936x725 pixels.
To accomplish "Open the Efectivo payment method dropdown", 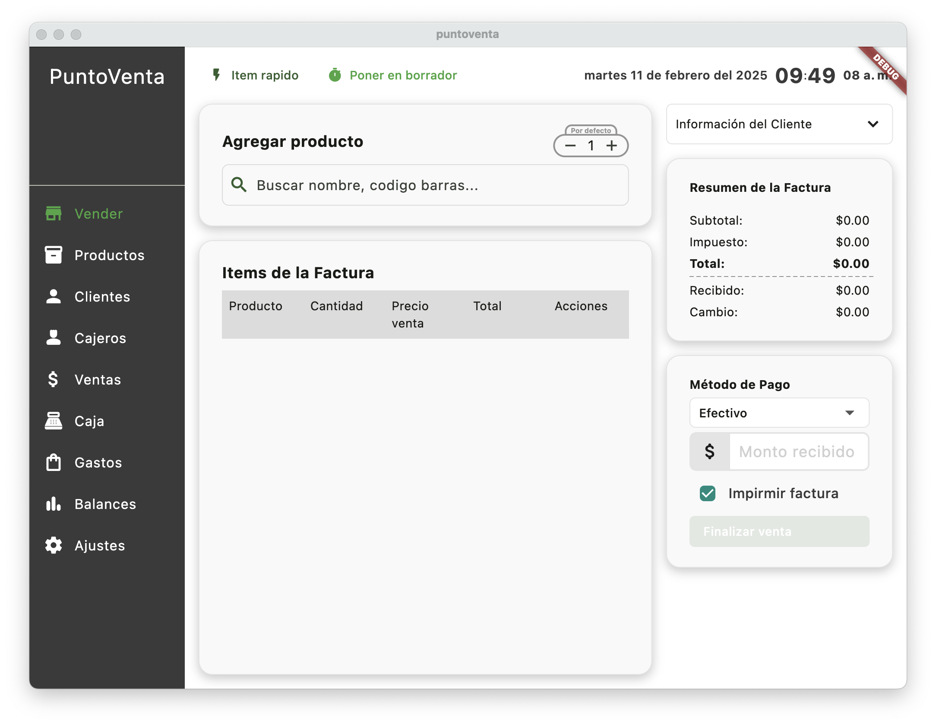I will coord(779,413).
